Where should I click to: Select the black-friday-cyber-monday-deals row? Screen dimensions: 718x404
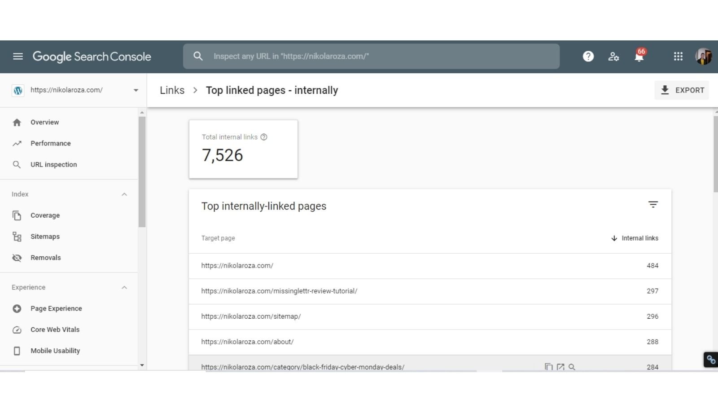[430, 364]
